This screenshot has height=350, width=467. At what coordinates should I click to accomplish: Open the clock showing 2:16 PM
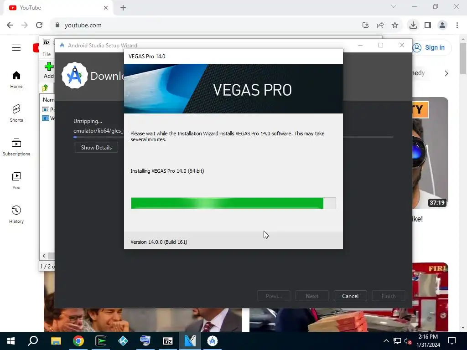click(428, 341)
